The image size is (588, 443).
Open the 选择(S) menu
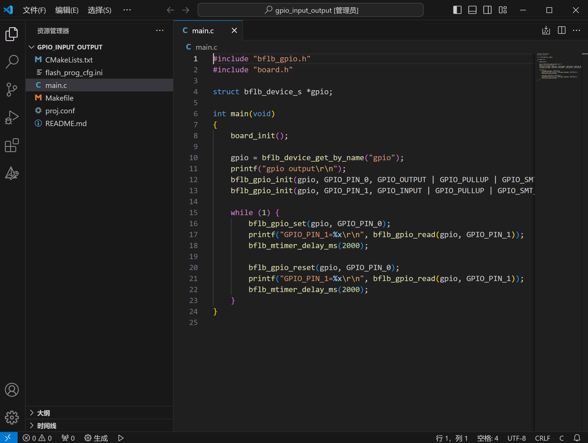pyautogui.click(x=99, y=10)
